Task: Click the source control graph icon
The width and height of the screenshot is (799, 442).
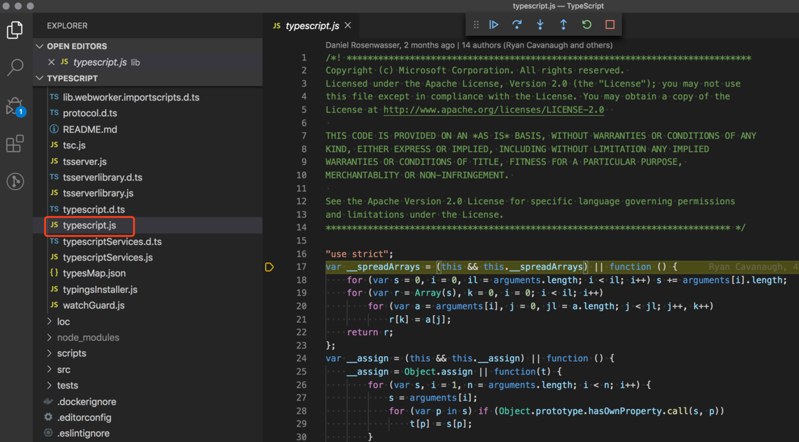Action: pyautogui.click(x=15, y=181)
